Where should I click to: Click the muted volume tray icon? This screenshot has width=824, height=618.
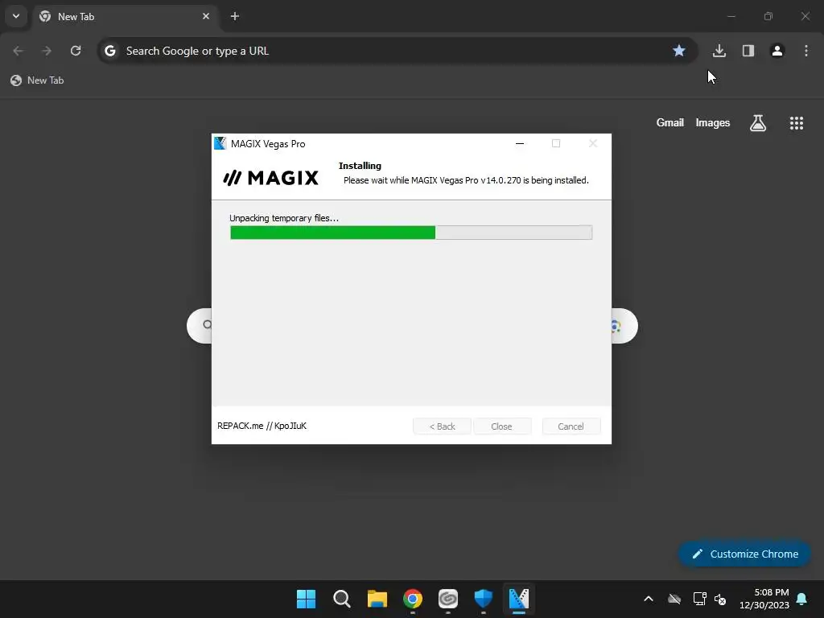(x=720, y=599)
